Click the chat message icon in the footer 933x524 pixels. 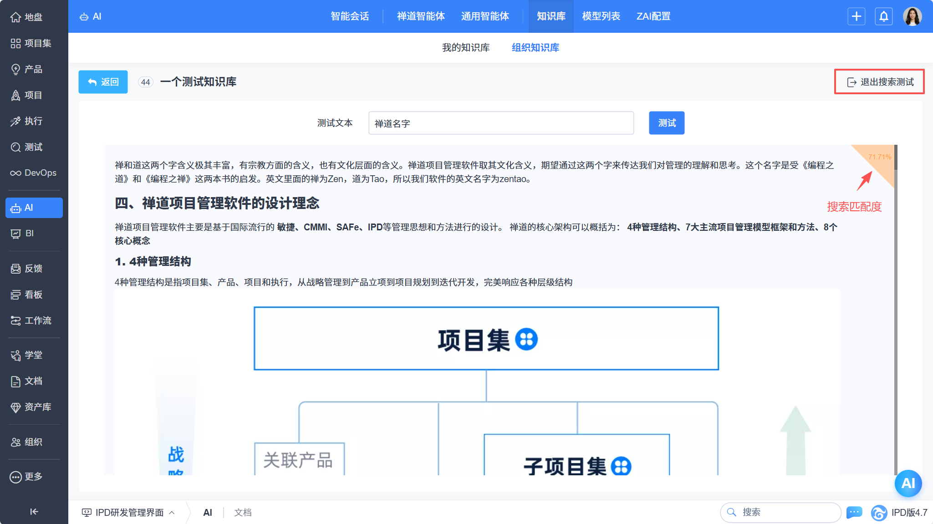click(x=854, y=512)
